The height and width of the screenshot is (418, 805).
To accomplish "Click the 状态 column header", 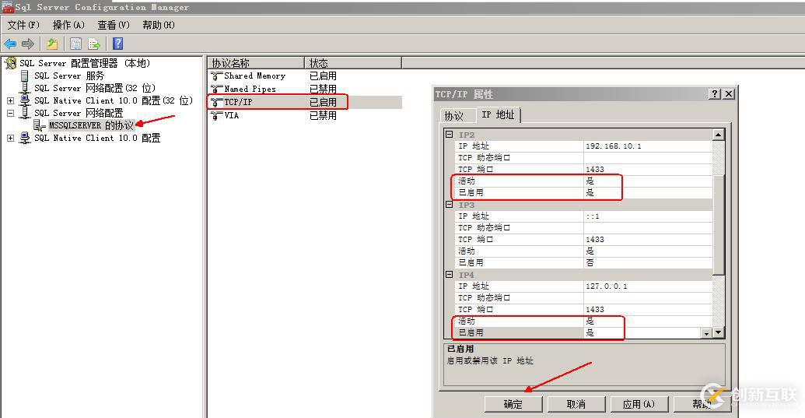I will 352,62.
